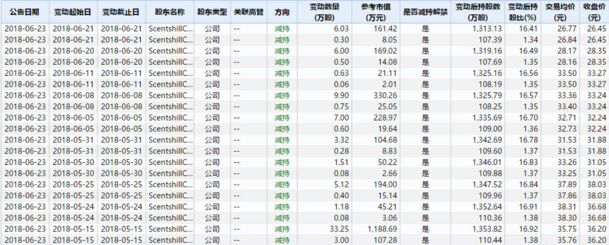
Task: Sort by 变动后持股比(%) column header
Action: 522,12
